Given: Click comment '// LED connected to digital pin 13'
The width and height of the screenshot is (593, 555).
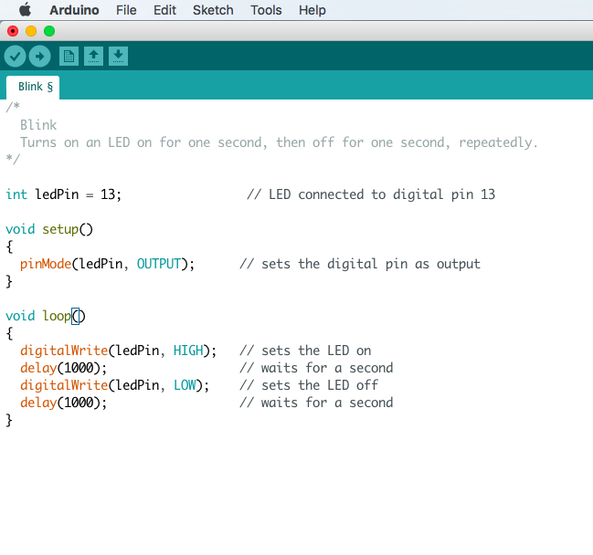Looking at the screenshot, I should tap(371, 194).
